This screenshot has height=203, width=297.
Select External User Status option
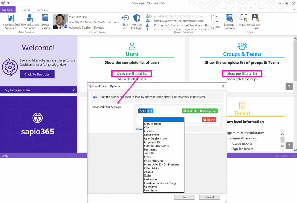[x=164, y=146]
